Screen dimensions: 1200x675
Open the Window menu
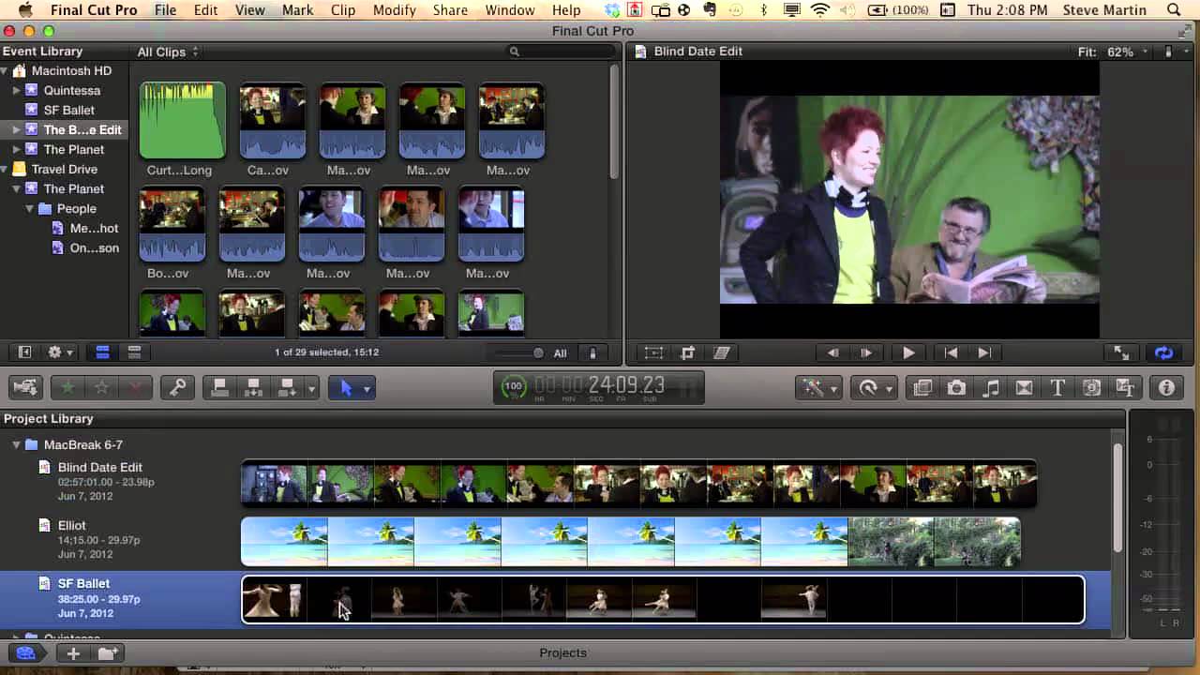(510, 10)
